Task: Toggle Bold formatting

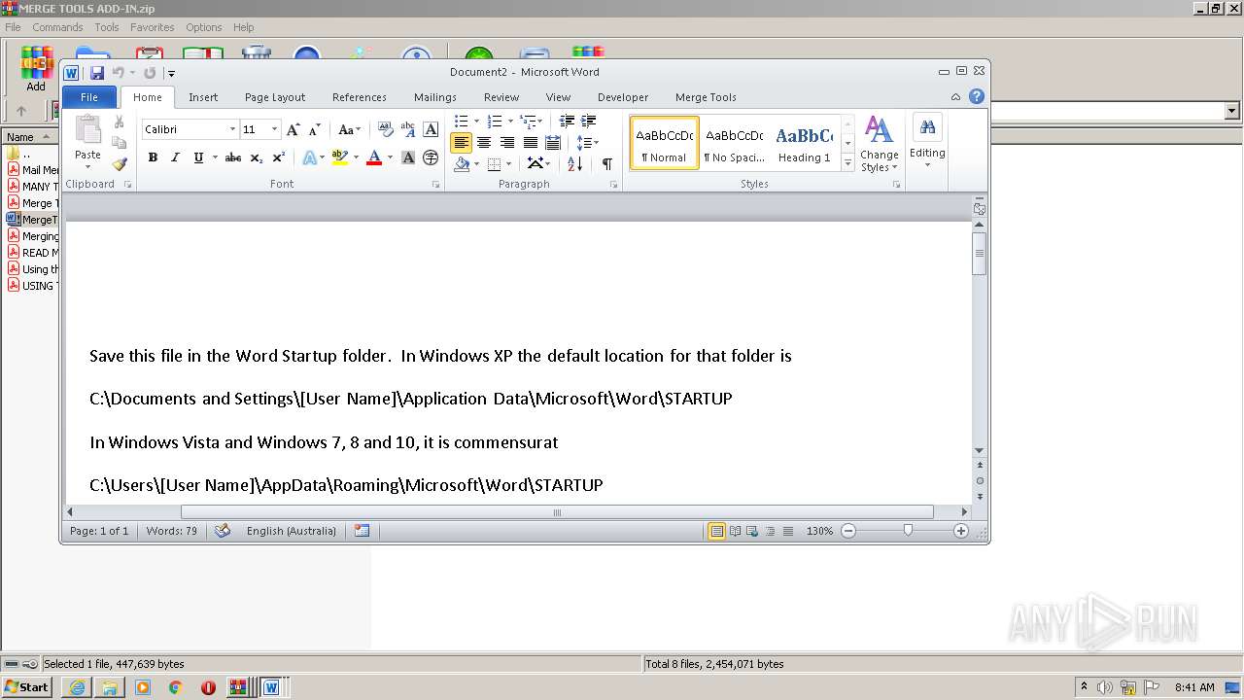Action: pyautogui.click(x=153, y=157)
